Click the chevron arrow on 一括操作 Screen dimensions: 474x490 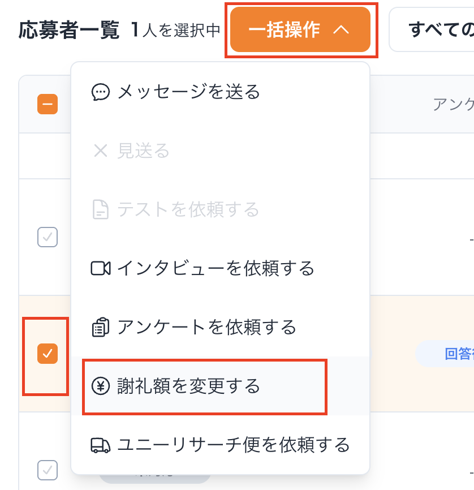click(341, 30)
